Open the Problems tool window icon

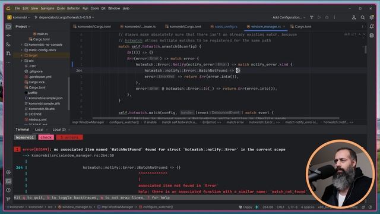coord(8,190)
